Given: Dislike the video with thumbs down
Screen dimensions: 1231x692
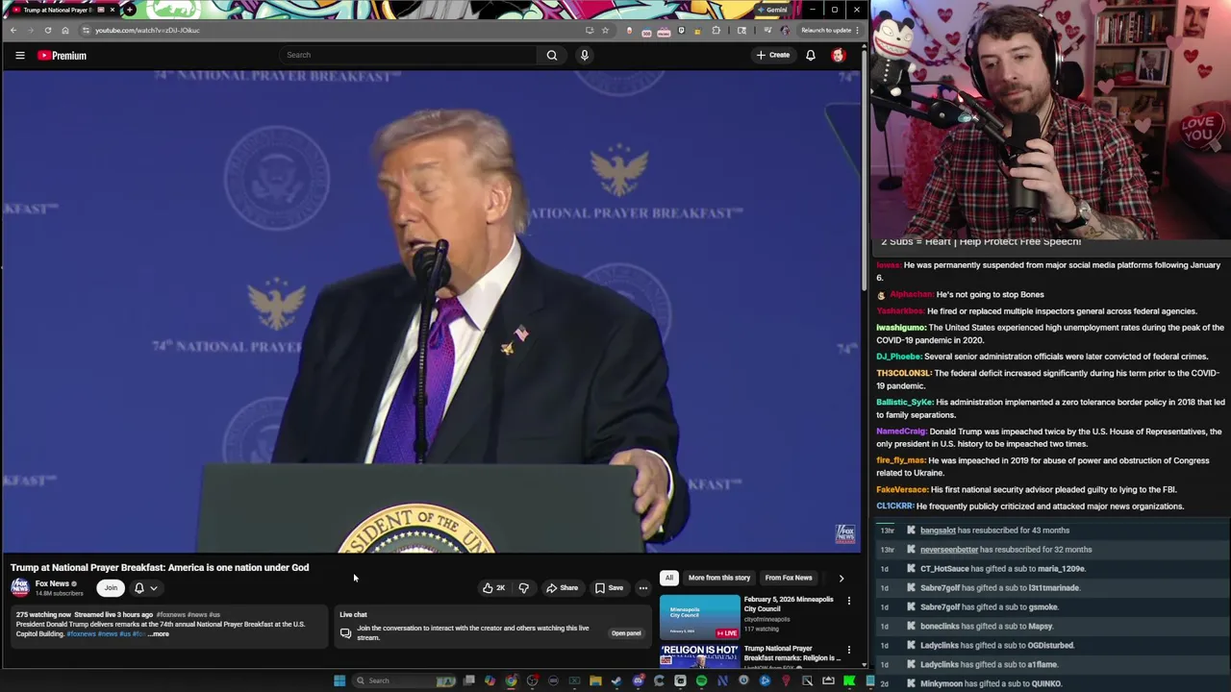Looking at the screenshot, I should point(523,587).
